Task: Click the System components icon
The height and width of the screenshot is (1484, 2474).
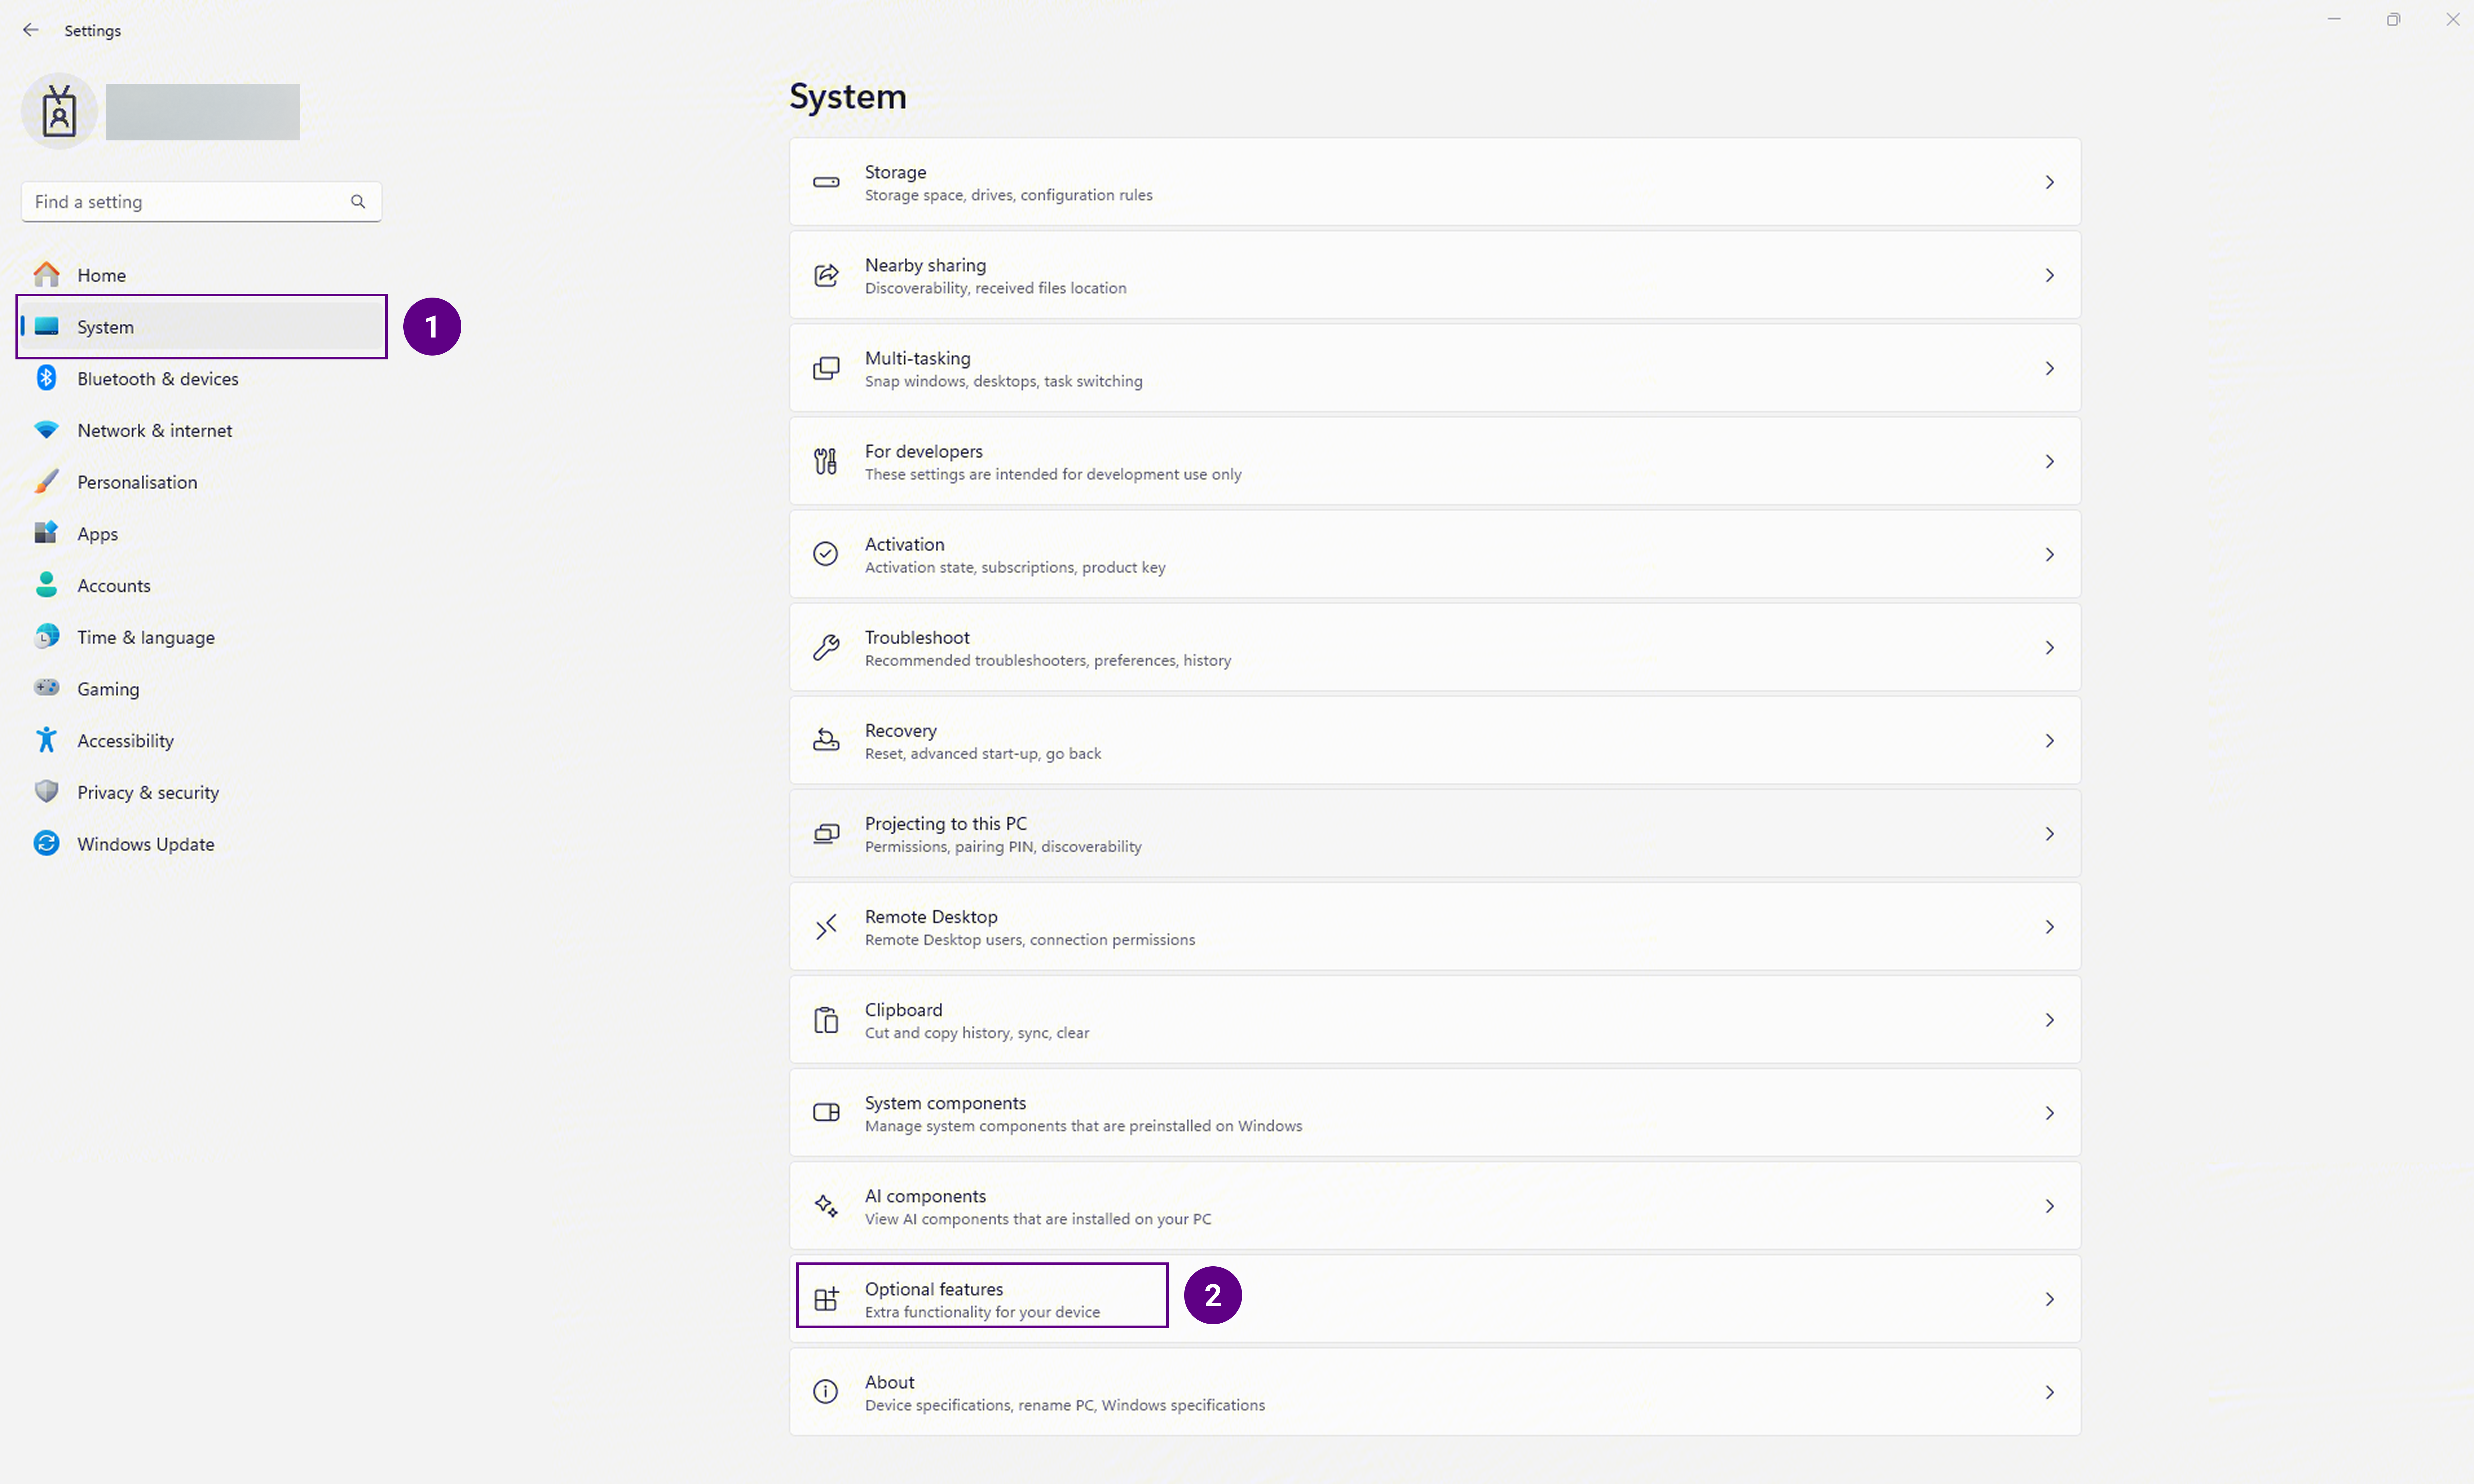Action: tap(826, 1112)
